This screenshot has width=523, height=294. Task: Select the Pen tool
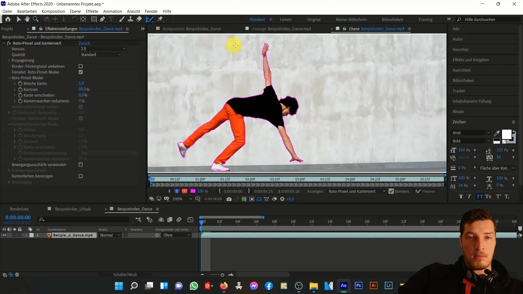102,19
